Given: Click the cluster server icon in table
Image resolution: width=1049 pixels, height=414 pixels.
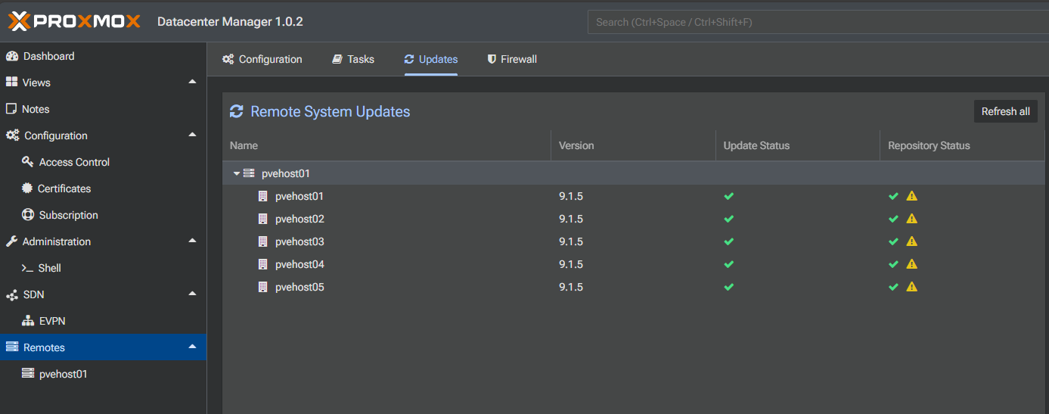Looking at the screenshot, I should pyautogui.click(x=249, y=173).
